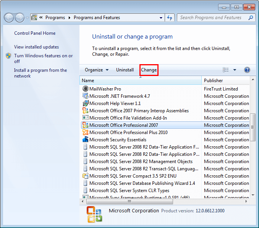Select Microsoft .NET Framework 4.7 name

120,96
